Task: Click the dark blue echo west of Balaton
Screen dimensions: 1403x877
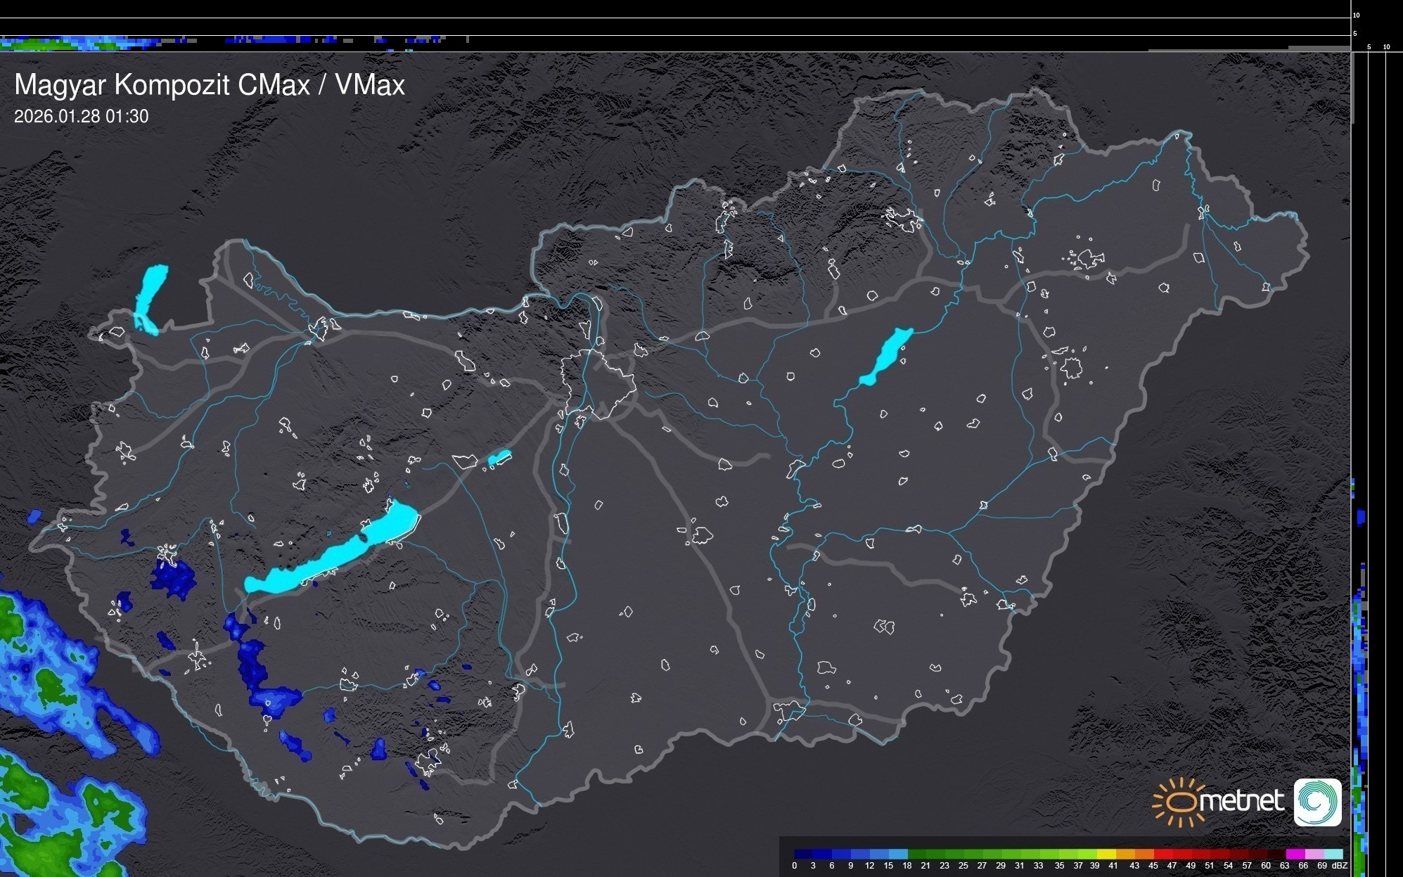Action: [x=173, y=579]
